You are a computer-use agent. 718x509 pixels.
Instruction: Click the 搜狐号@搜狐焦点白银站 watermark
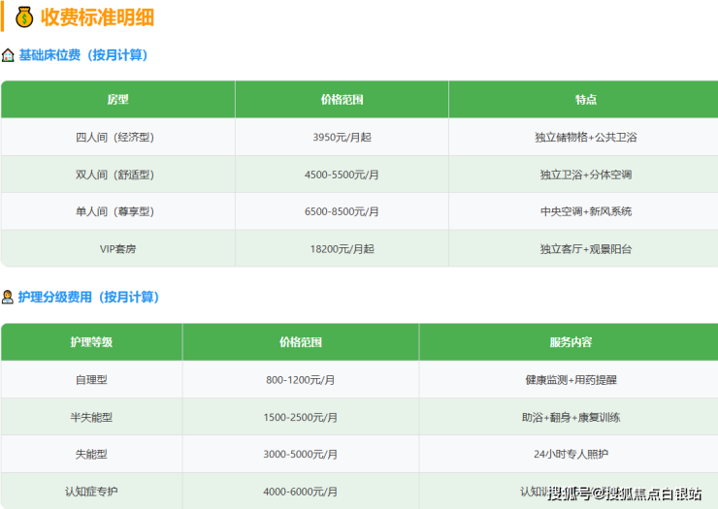pyautogui.click(x=624, y=494)
